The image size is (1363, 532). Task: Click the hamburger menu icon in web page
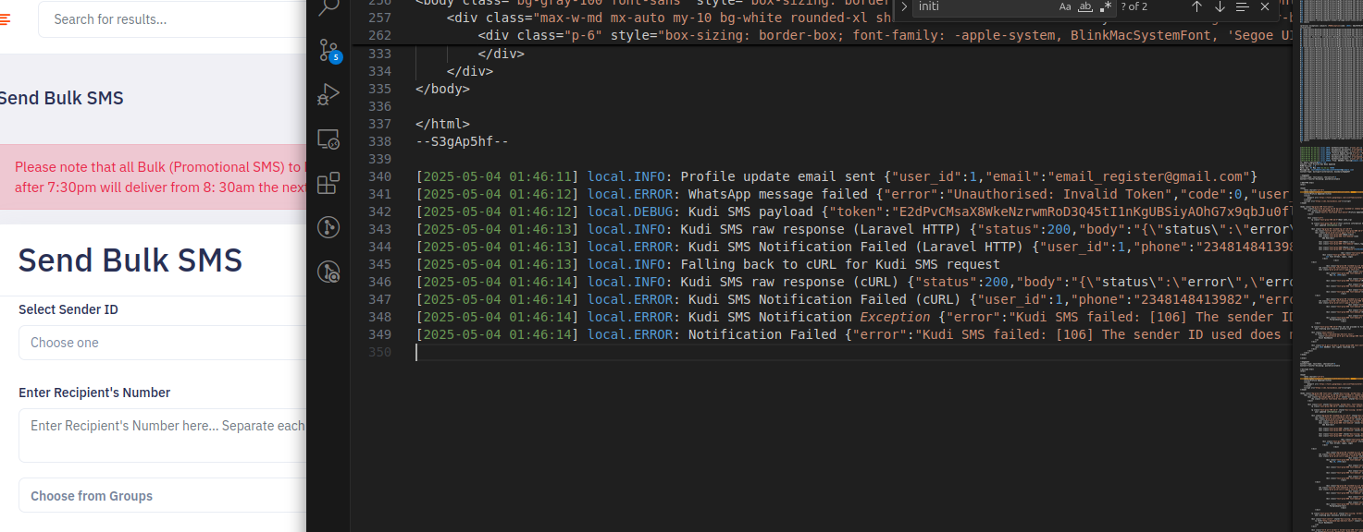click(5, 19)
